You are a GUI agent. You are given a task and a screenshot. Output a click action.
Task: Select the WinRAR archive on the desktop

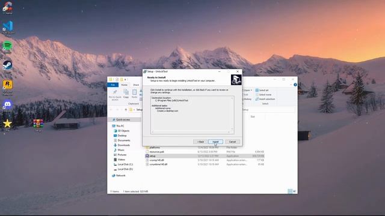(x=38, y=125)
